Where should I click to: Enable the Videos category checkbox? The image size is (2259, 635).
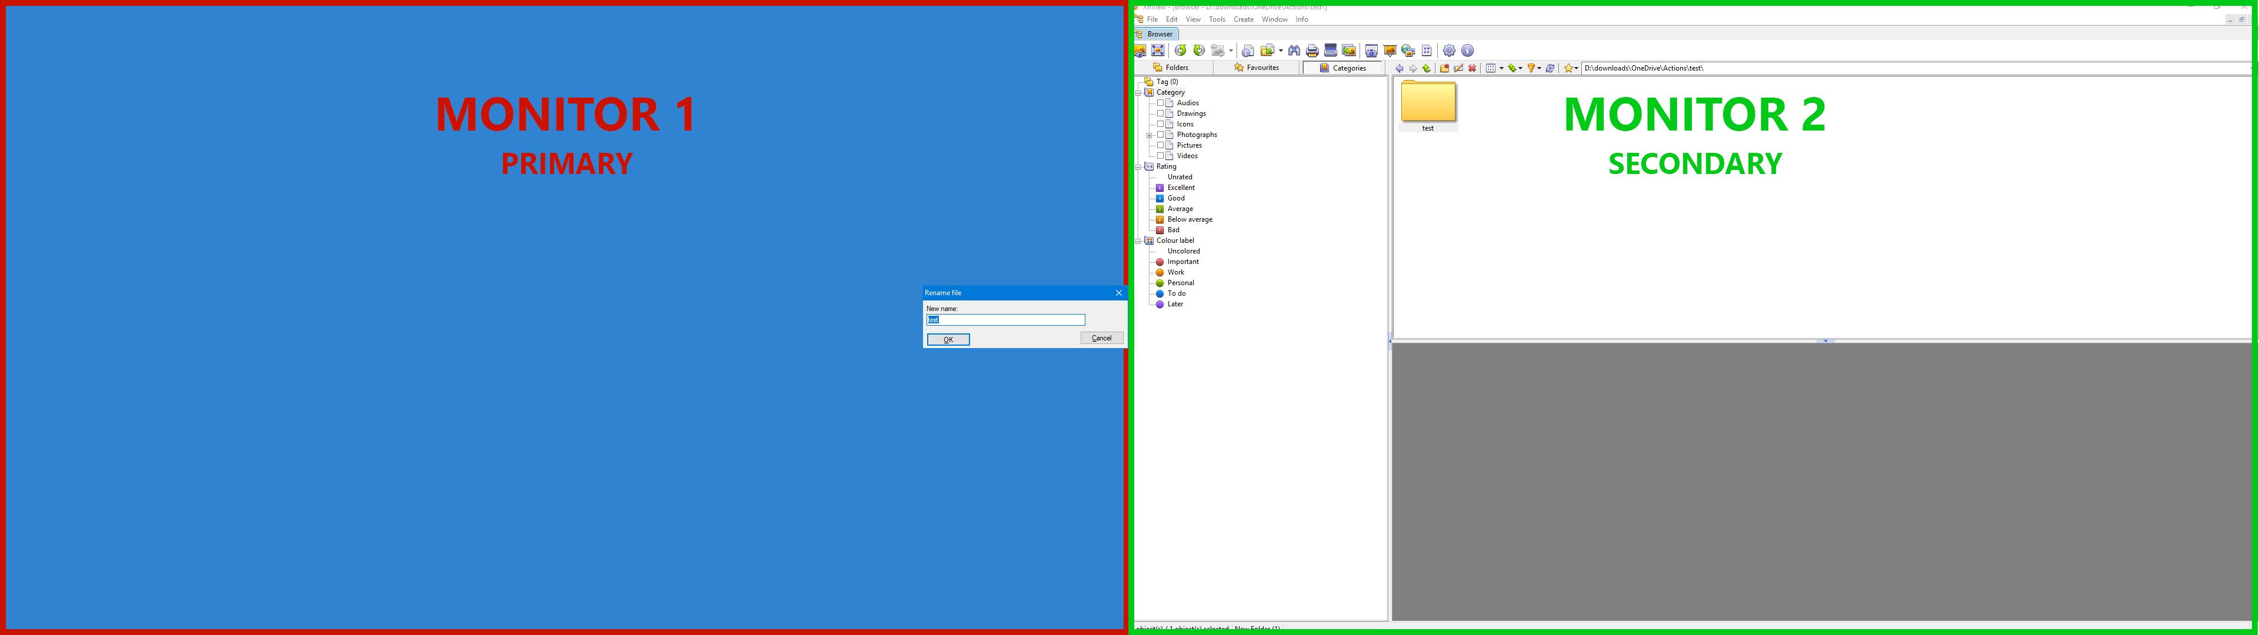pyautogui.click(x=1160, y=155)
